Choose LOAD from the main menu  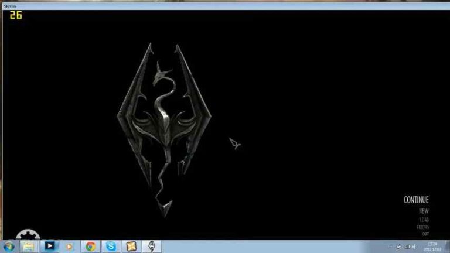click(424, 220)
